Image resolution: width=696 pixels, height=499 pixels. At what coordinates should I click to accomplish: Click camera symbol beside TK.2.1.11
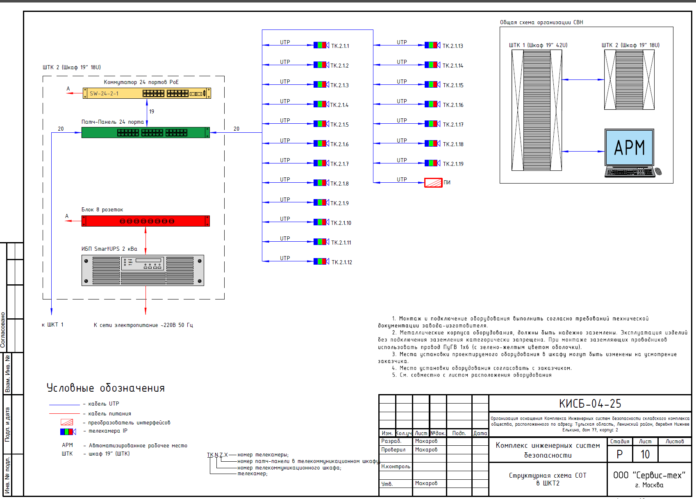321,242
